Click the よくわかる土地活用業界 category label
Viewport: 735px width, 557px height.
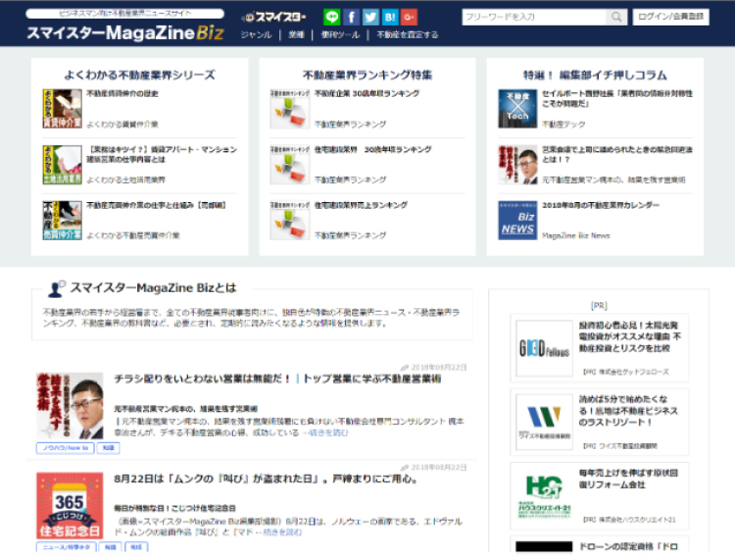tap(125, 179)
